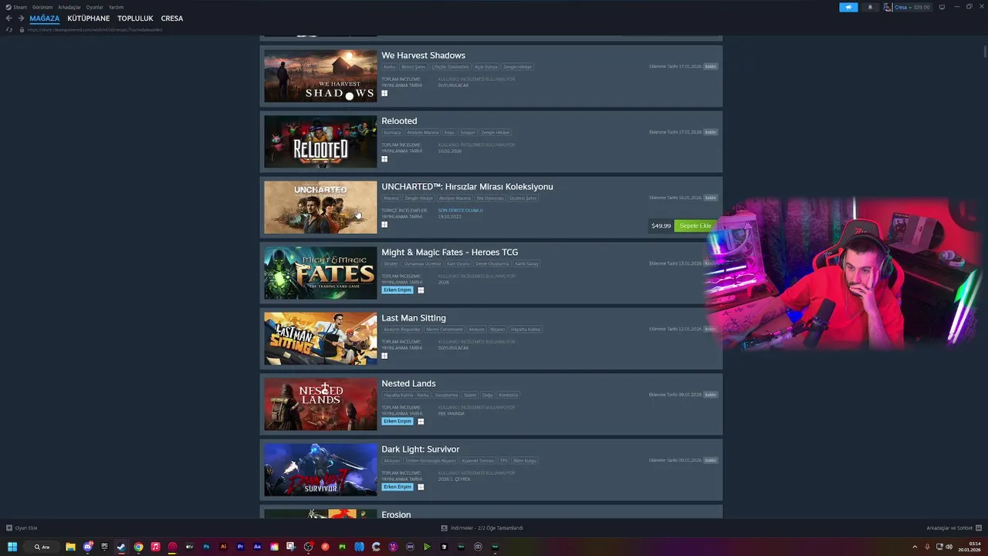The height and width of the screenshot is (556, 988).
Task: Open We Harvest Shadows game thumbnail
Action: click(x=320, y=76)
